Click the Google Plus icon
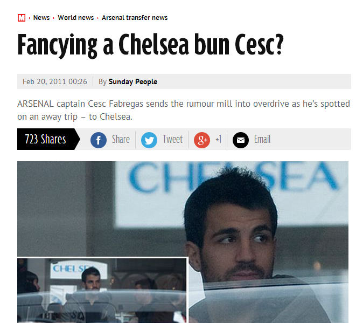Image resolution: width=356 pixels, height=323 pixels. tap(202, 140)
